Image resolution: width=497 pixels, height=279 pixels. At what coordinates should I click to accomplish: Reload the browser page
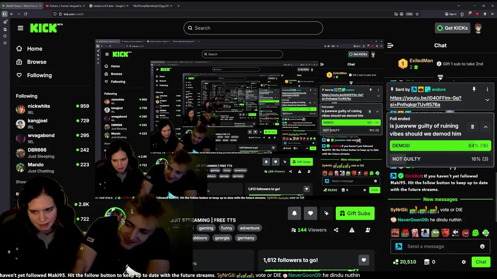[x=26, y=14]
